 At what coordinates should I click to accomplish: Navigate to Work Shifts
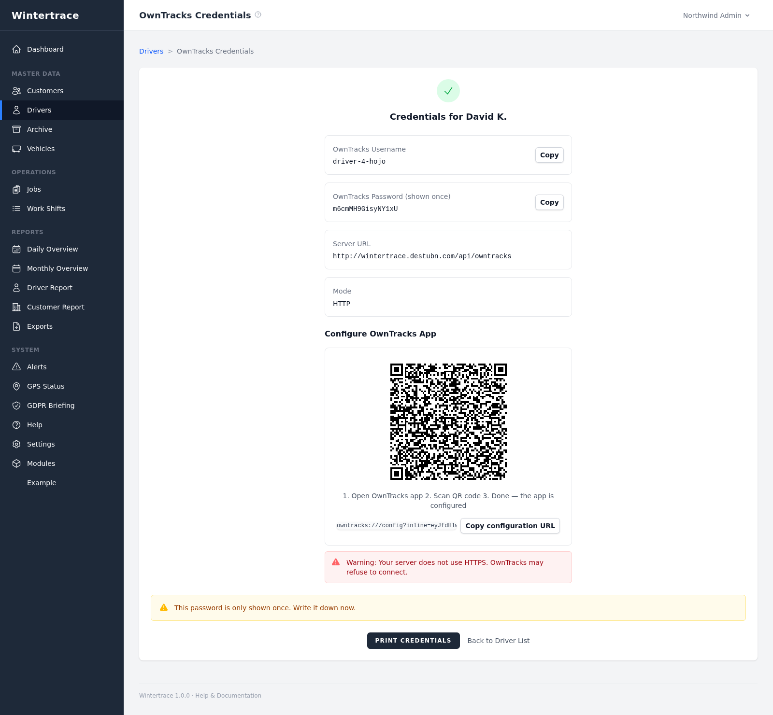coord(62,209)
